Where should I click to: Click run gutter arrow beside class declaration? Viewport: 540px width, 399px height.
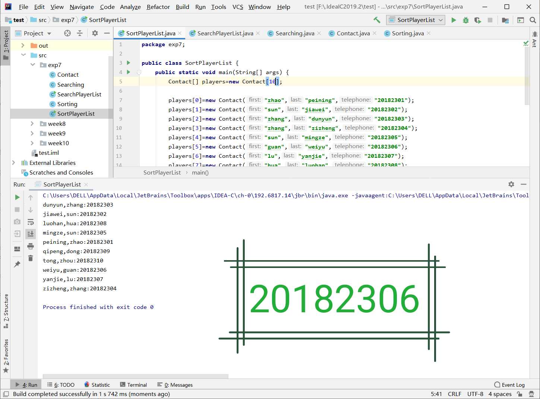(129, 63)
